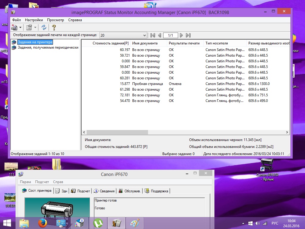Select Задания, получаемые периодически tree item
The height and width of the screenshot is (229, 305).
48,47
